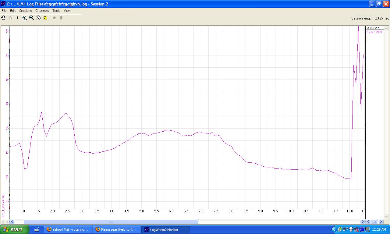Open the gauge display tool
This screenshot has width=390, height=234.
(38, 18)
